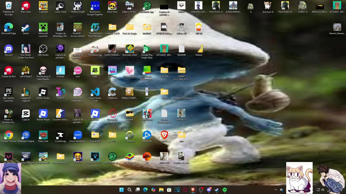Select the Discord desktop shortcut
Screen dimensions: 346x194
click(9, 50)
